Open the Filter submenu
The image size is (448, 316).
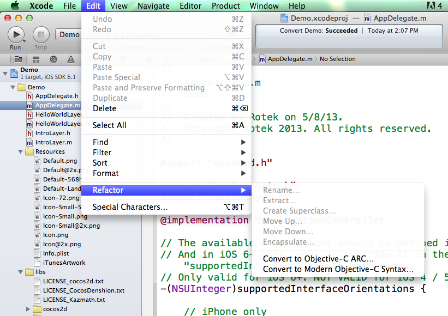(166, 153)
